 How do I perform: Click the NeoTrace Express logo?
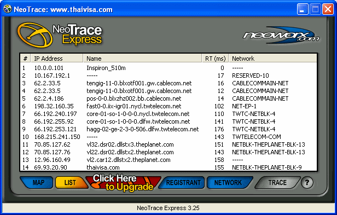click(x=60, y=35)
